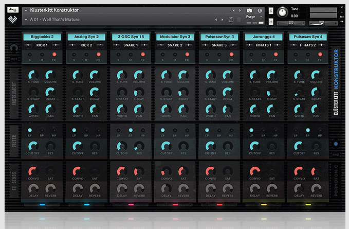Toggle FX on the SNARE 1 channel
The height and width of the screenshot is (229, 349).
point(143,55)
